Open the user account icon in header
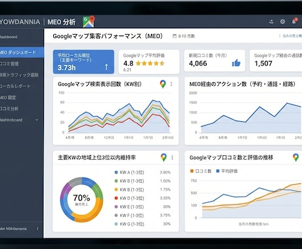302x249 pixels. tap(271, 22)
